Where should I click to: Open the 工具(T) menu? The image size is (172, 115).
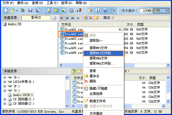coord(52,3)
